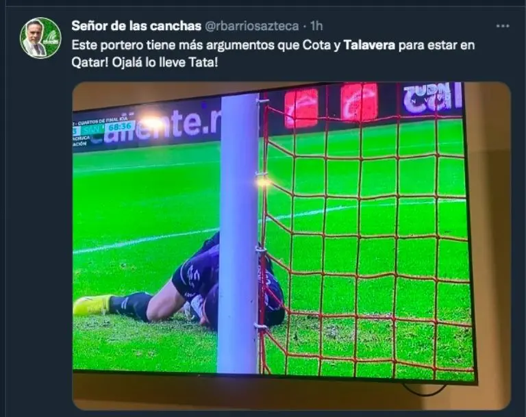Click the word Cota in the tweet
The height and width of the screenshot is (417, 526).
[316, 45]
